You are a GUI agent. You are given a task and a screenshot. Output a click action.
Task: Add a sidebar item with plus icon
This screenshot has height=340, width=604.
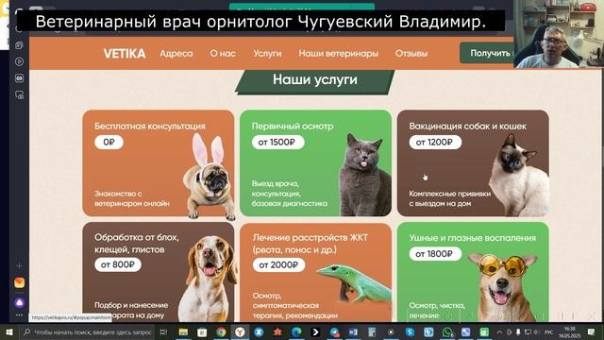click(19, 265)
